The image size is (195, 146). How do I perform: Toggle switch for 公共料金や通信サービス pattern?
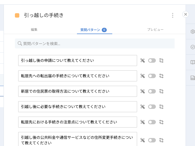(x=152, y=140)
